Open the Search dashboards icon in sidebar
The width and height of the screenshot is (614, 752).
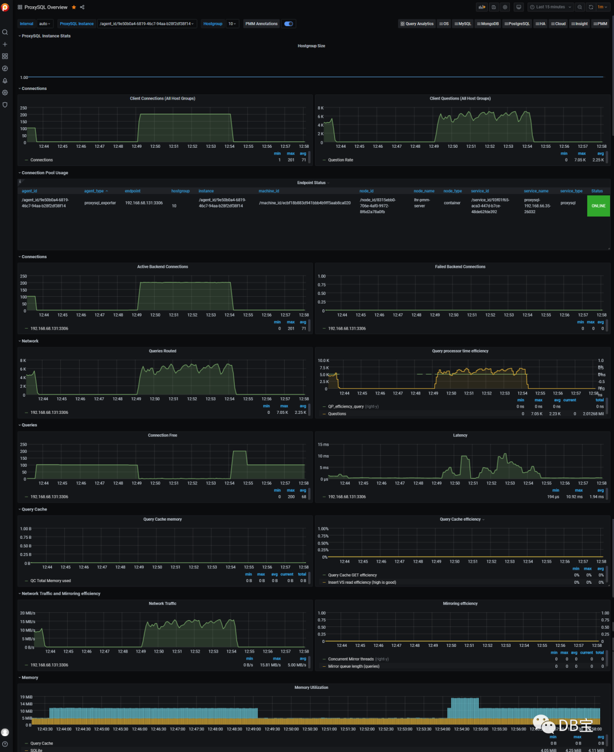pos(5,32)
